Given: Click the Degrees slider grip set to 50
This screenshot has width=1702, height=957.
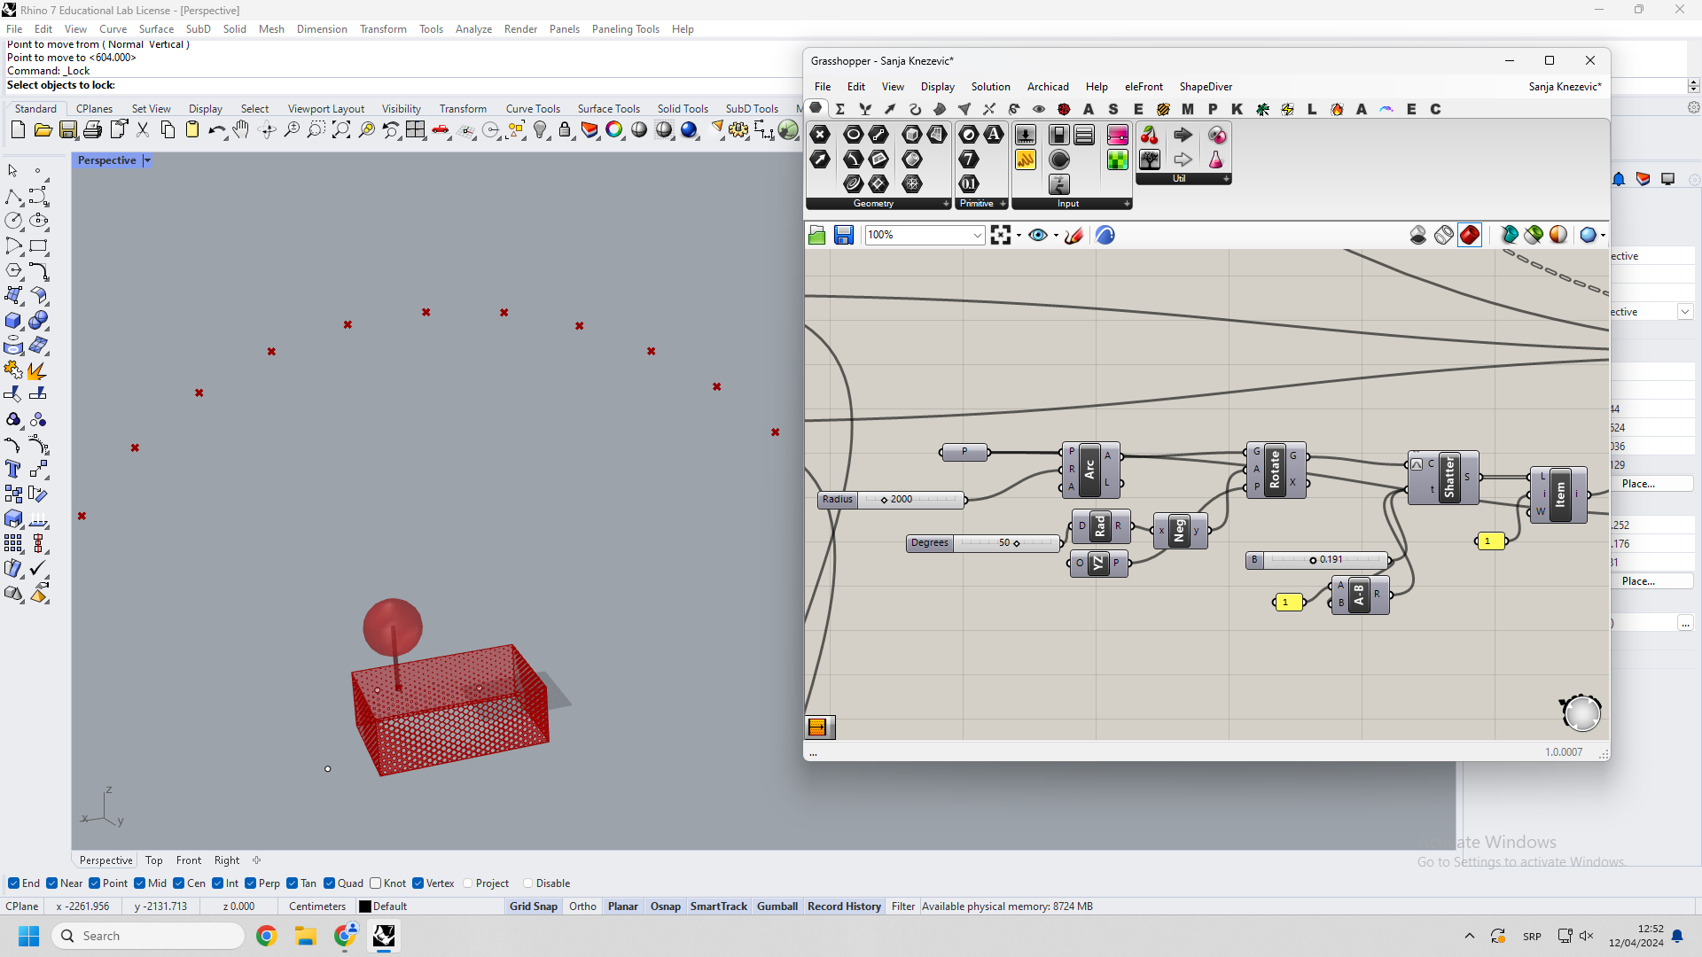Looking at the screenshot, I should [x=1017, y=544].
